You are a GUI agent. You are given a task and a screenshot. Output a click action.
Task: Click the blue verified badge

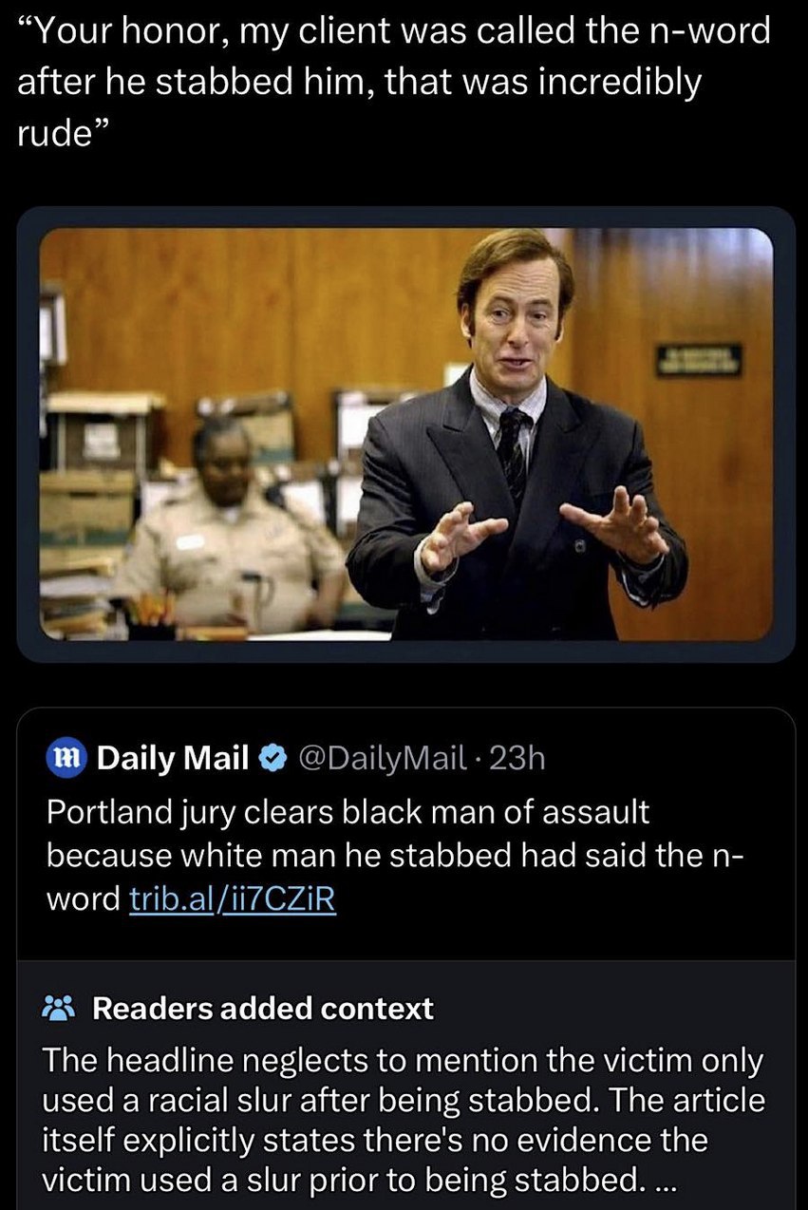[272, 758]
